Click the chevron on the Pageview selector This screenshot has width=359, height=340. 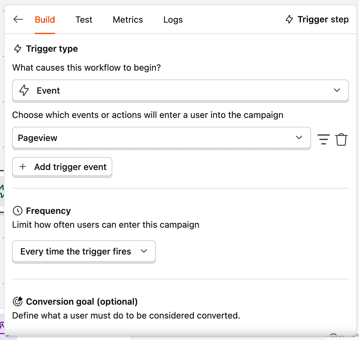[x=299, y=138]
